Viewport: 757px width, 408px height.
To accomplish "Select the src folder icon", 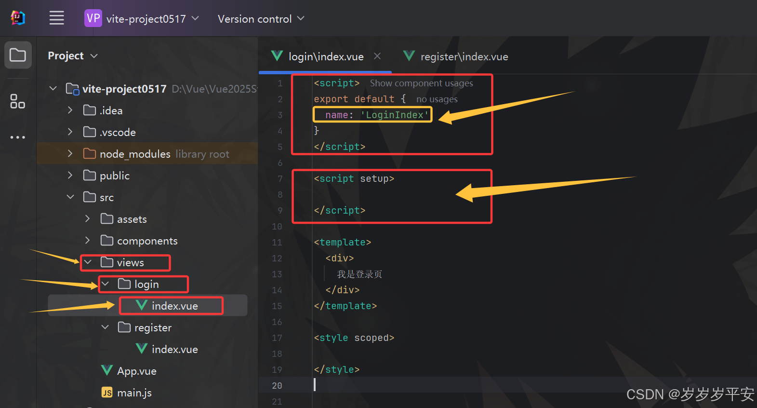I will point(90,197).
